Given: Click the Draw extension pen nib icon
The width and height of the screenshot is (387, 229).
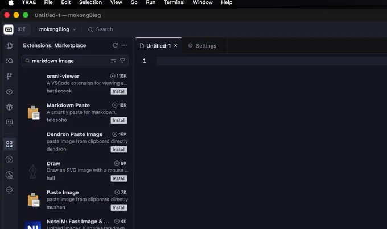Looking at the screenshot, I should point(33,171).
